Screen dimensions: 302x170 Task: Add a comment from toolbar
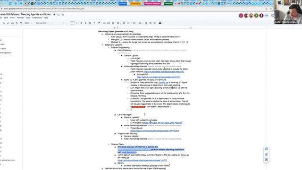(109, 23)
